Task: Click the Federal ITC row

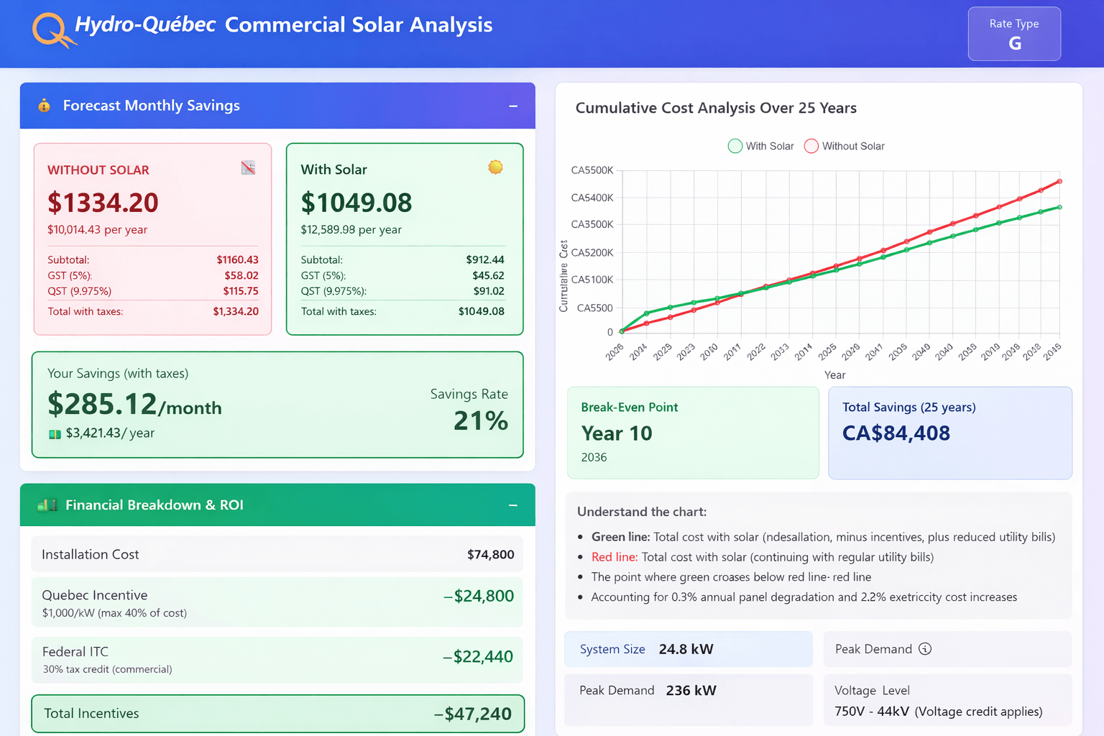Action: coord(277,659)
